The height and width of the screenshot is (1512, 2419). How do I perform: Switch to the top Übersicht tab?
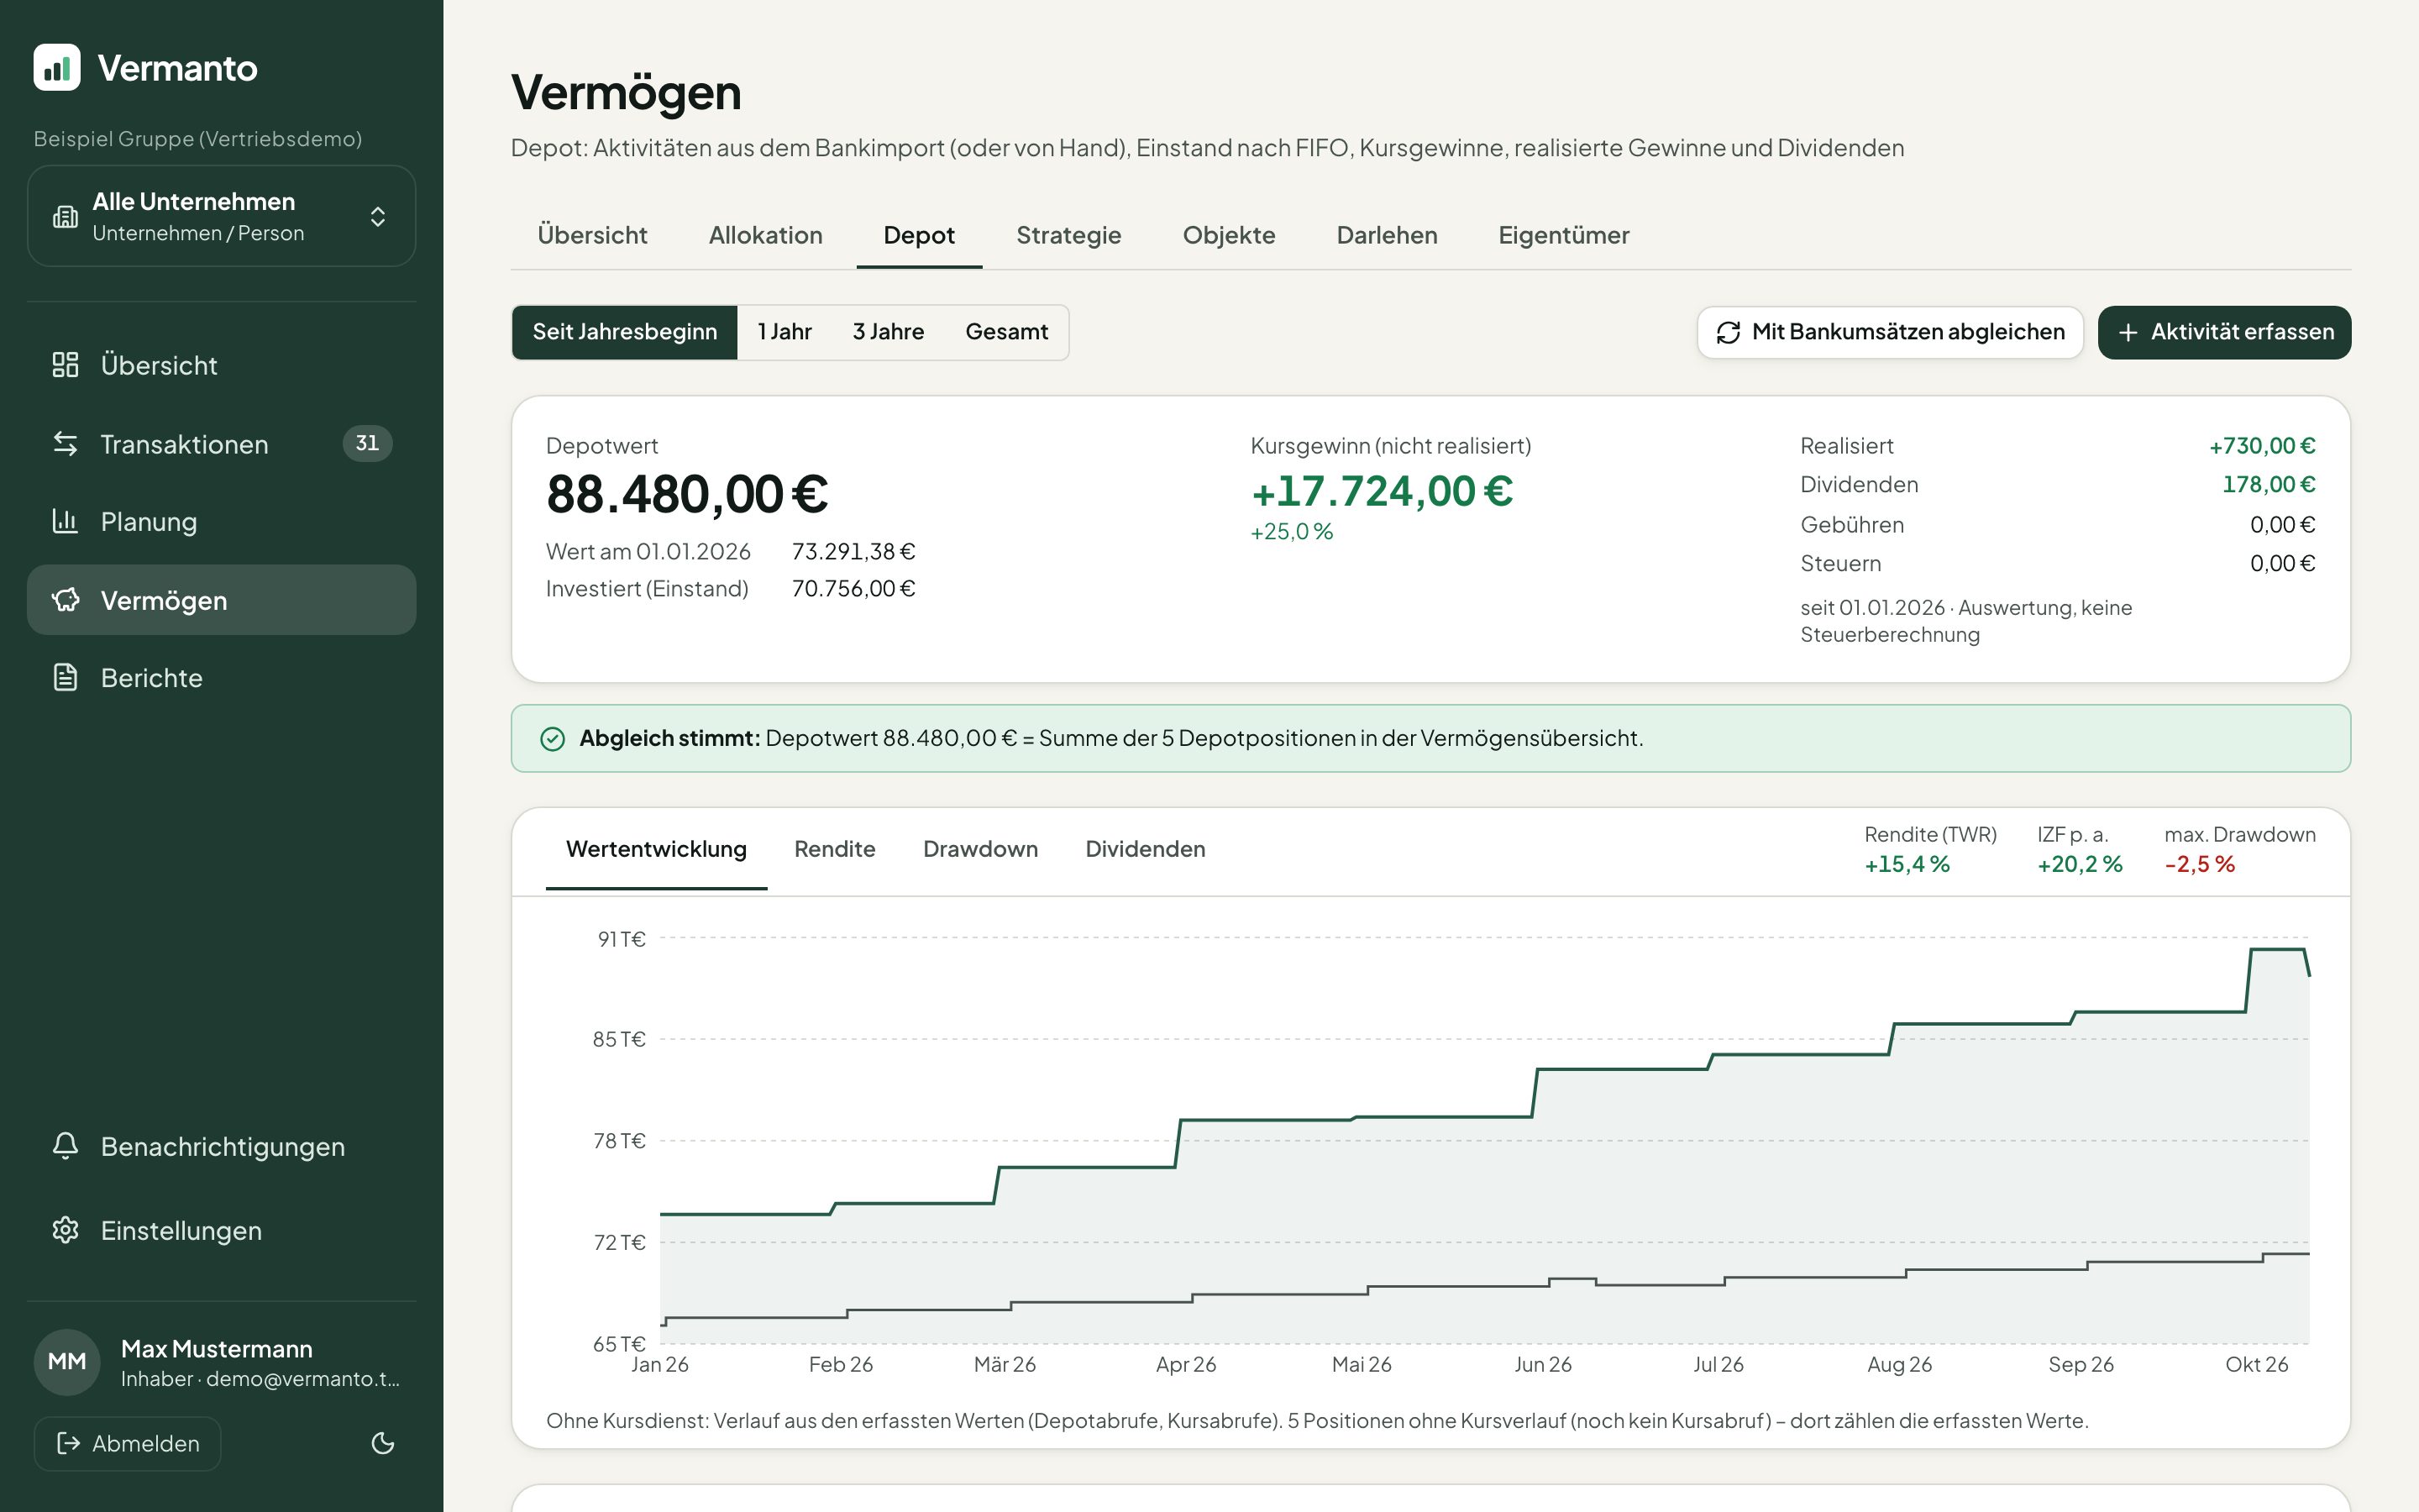pos(592,235)
